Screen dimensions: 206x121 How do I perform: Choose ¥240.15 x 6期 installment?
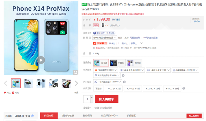133,89
